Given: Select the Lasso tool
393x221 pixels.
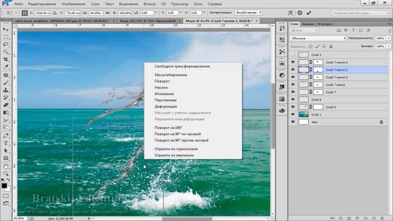Looking at the screenshot, I should click(6, 44).
